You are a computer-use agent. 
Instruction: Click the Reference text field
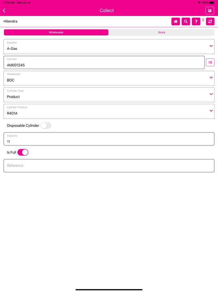click(x=109, y=166)
